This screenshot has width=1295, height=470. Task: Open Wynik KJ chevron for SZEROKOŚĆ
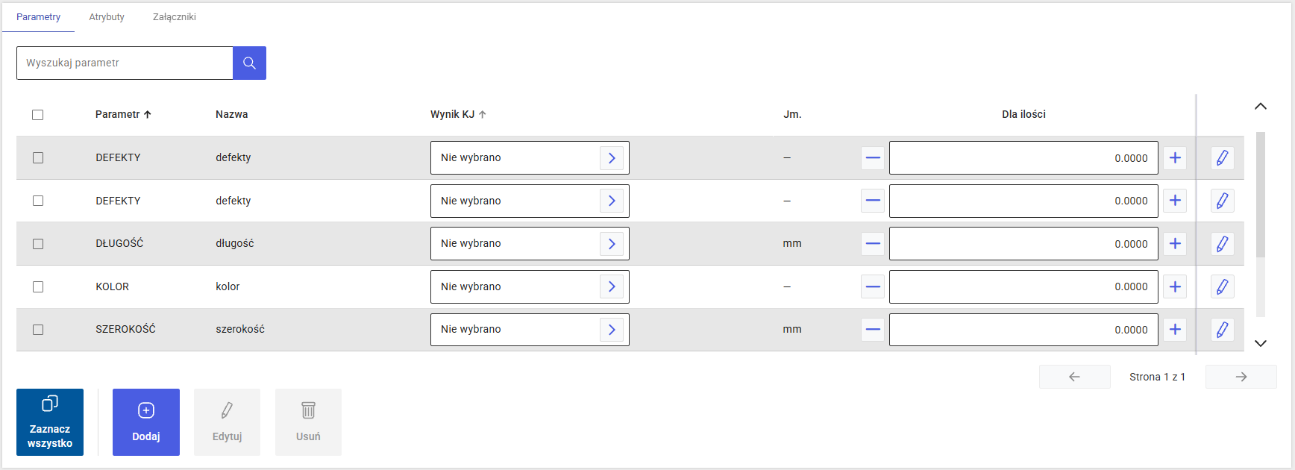(612, 330)
